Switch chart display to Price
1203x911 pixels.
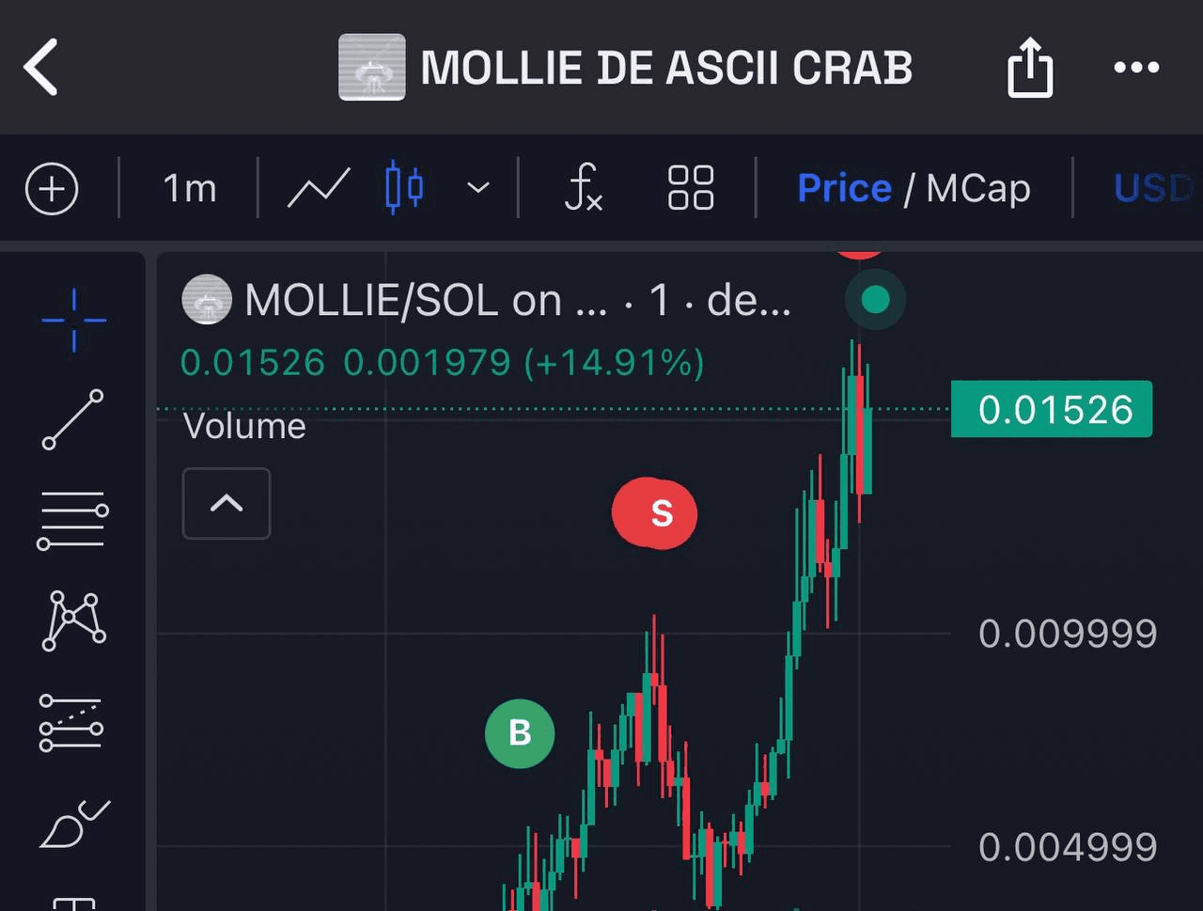pyautogui.click(x=844, y=188)
